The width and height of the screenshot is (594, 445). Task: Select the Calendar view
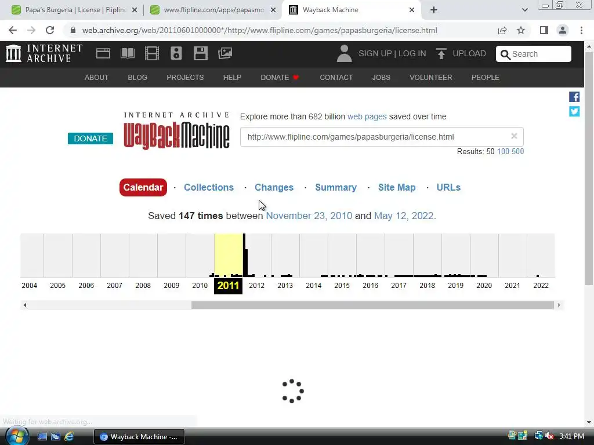pos(143,187)
